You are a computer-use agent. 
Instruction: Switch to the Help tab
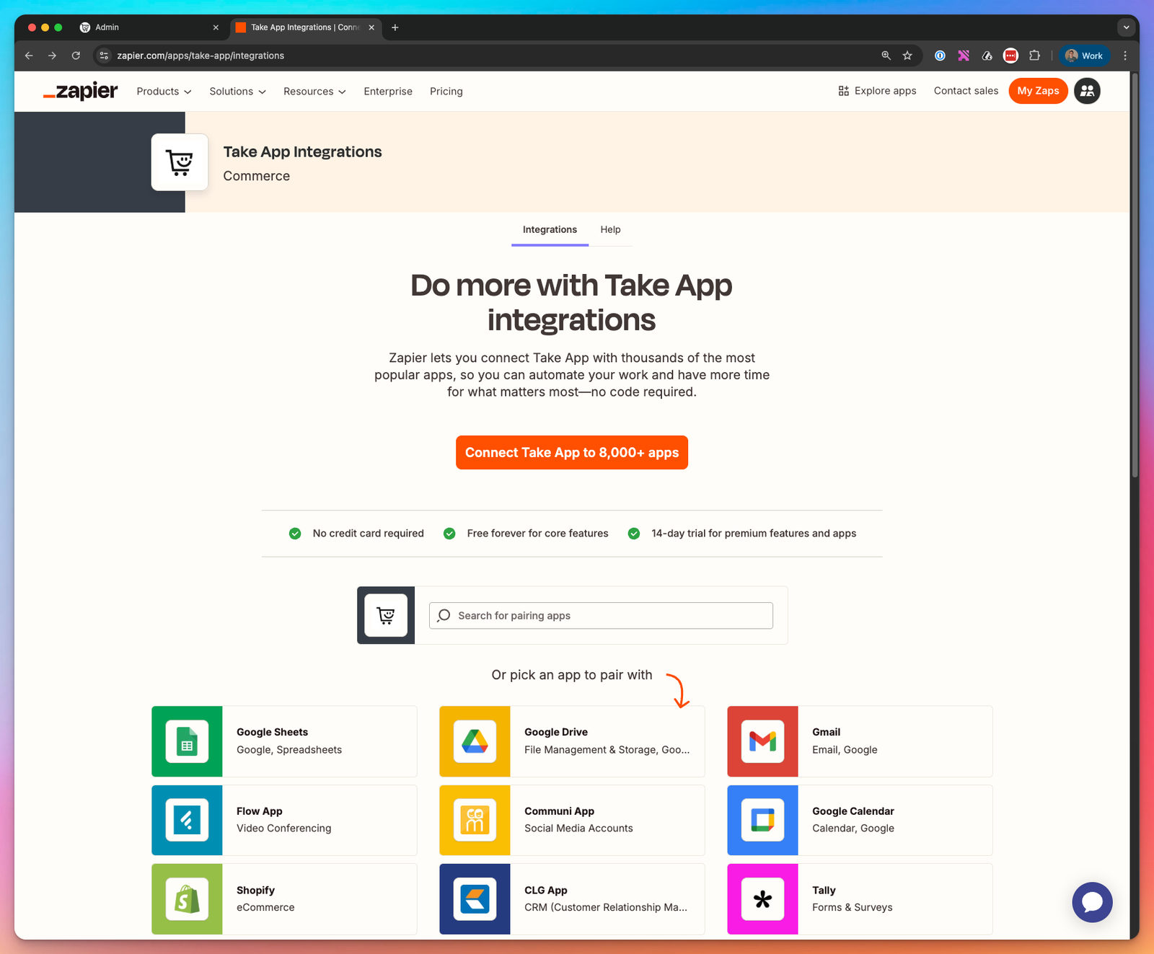click(610, 230)
